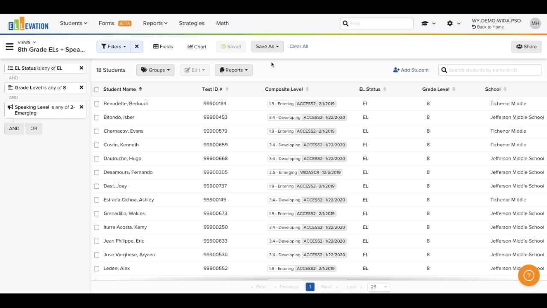Open the Reports dropdown above the table

click(234, 70)
